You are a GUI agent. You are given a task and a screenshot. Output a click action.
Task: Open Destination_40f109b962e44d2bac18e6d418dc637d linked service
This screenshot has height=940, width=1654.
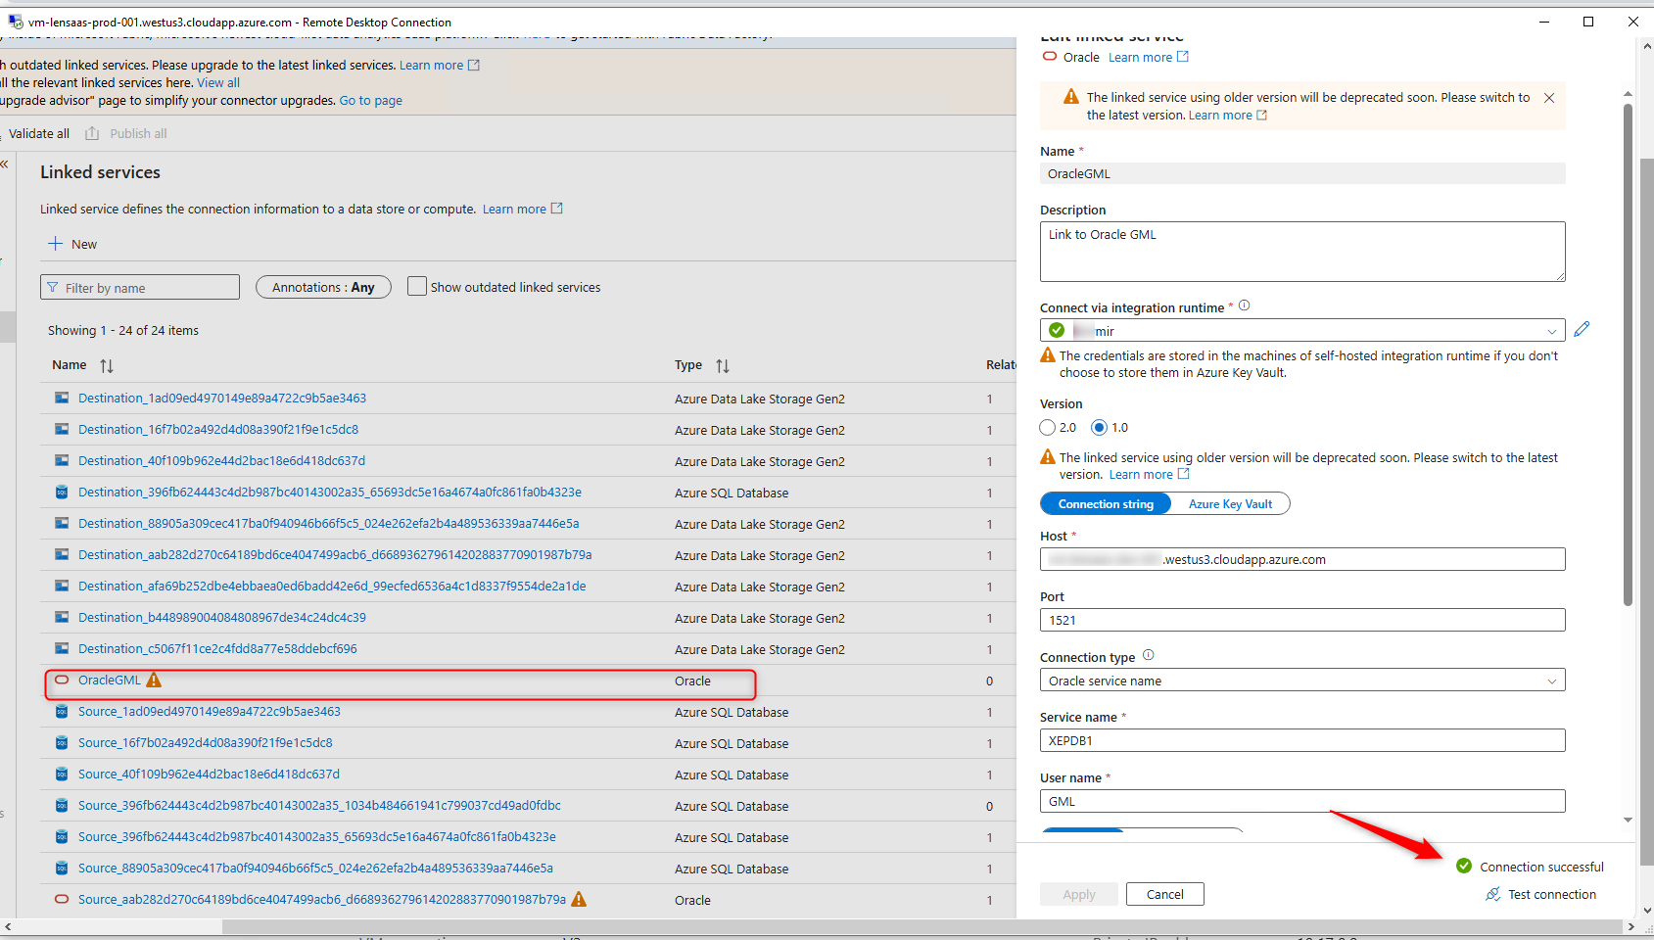click(221, 460)
